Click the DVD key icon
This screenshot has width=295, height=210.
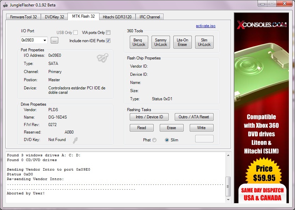pos(75,140)
